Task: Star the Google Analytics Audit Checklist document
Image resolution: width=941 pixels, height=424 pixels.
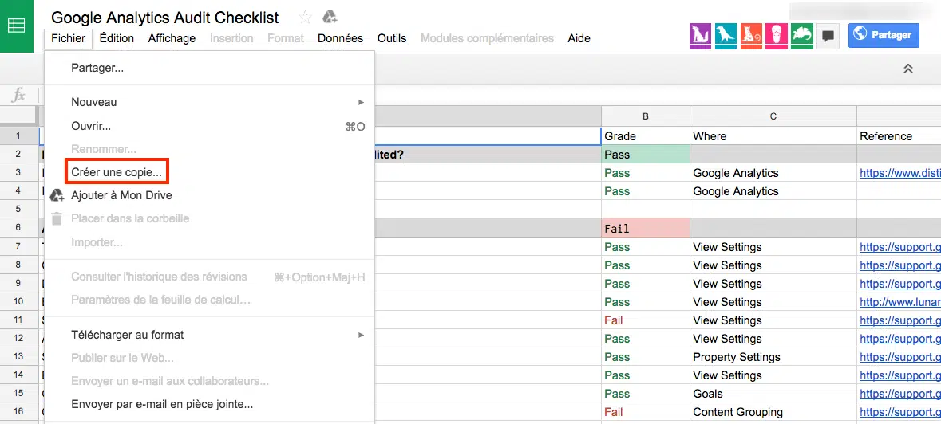Action: pos(305,17)
